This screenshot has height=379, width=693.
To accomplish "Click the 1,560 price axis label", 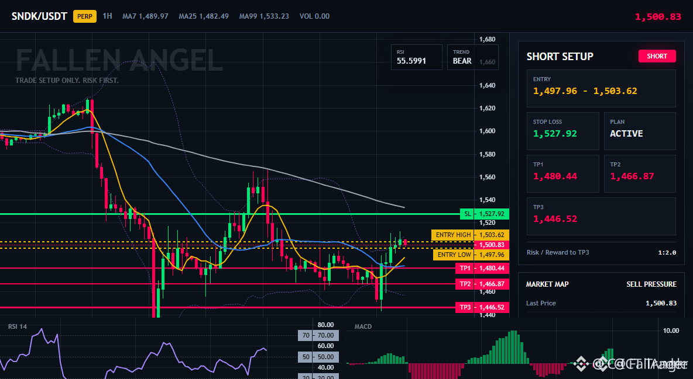I will tap(488, 177).
